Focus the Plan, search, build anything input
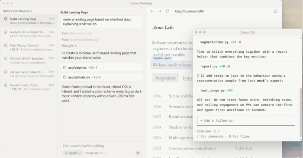Image resolution: width=303 pixels, height=158 pixels. pyautogui.click(x=102, y=145)
